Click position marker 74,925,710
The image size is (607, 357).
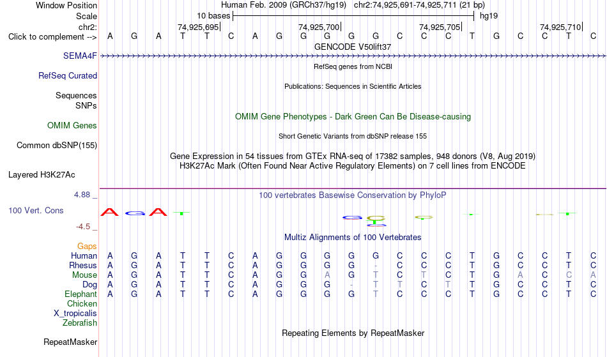tap(560, 27)
